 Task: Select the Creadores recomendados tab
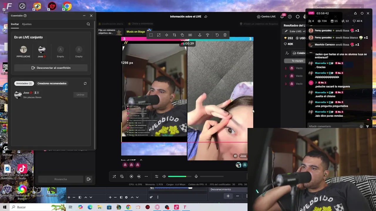point(52,84)
